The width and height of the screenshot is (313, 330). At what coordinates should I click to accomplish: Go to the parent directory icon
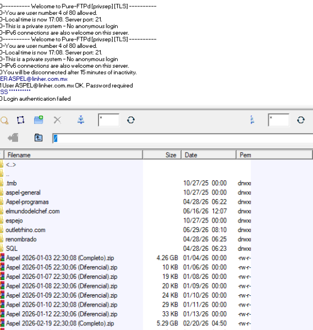click(38, 138)
